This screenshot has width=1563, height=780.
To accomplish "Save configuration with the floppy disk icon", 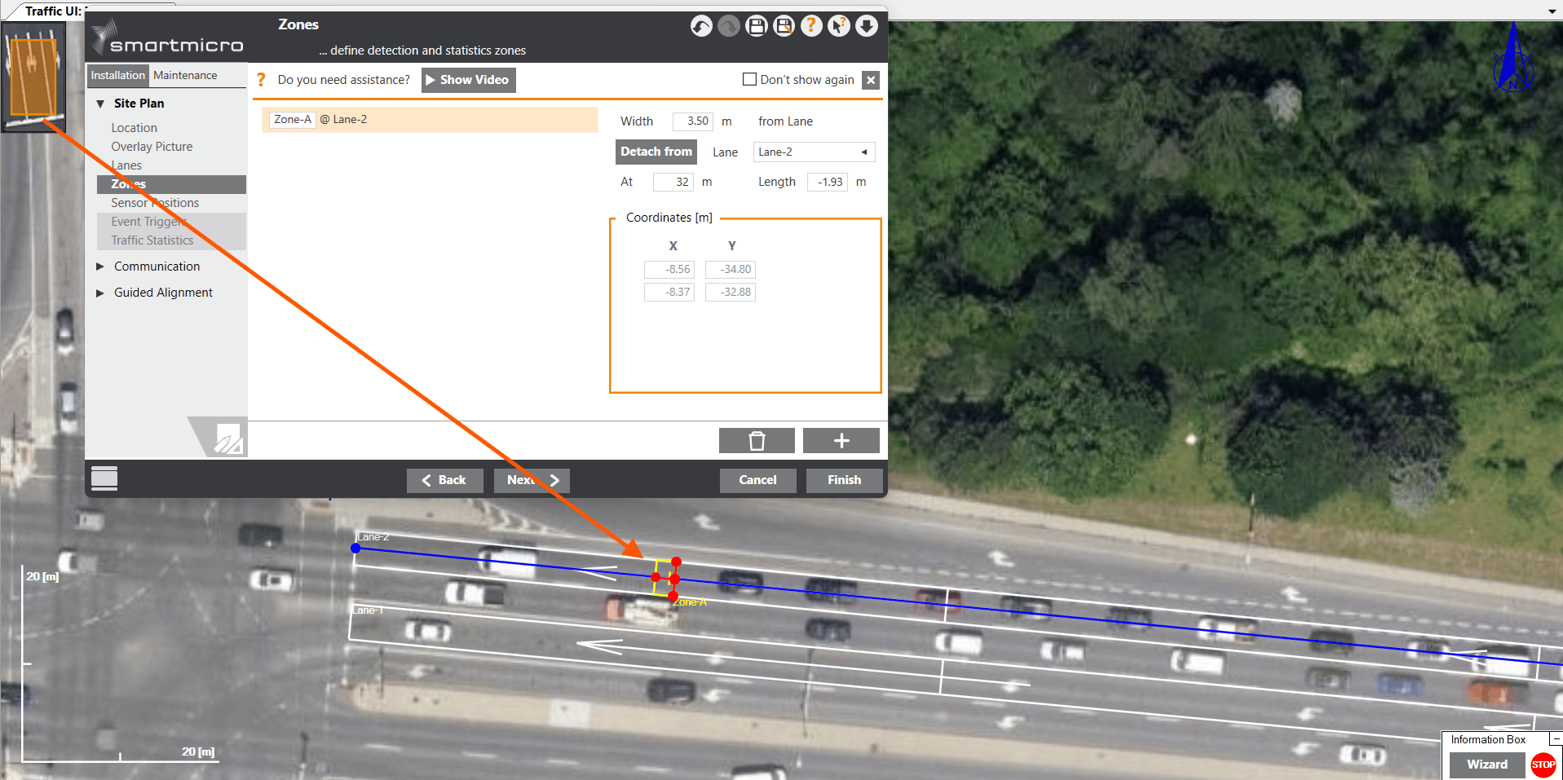I will [757, 26].
